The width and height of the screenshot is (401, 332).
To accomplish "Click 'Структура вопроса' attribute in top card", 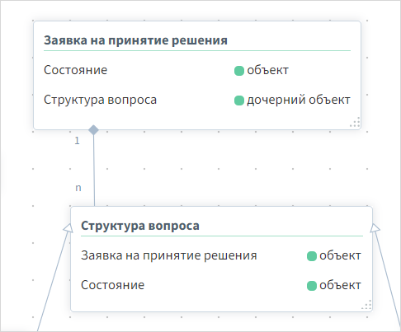I will click(x=100, y=100).
